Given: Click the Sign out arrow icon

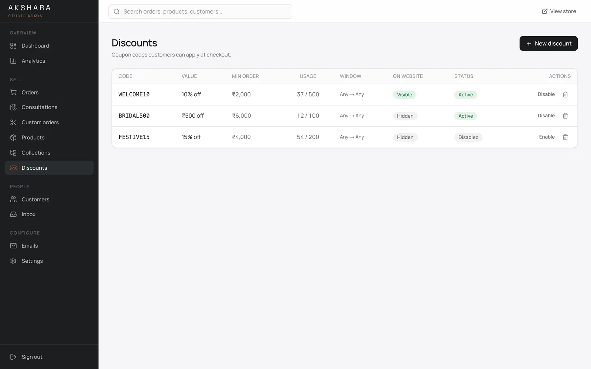Looking at the screenshot, I should point(13,357).
